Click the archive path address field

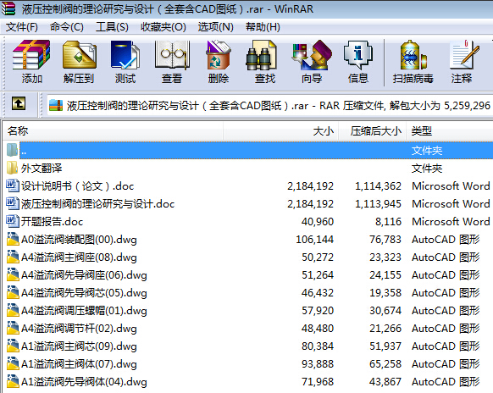(x=269, y=106)
